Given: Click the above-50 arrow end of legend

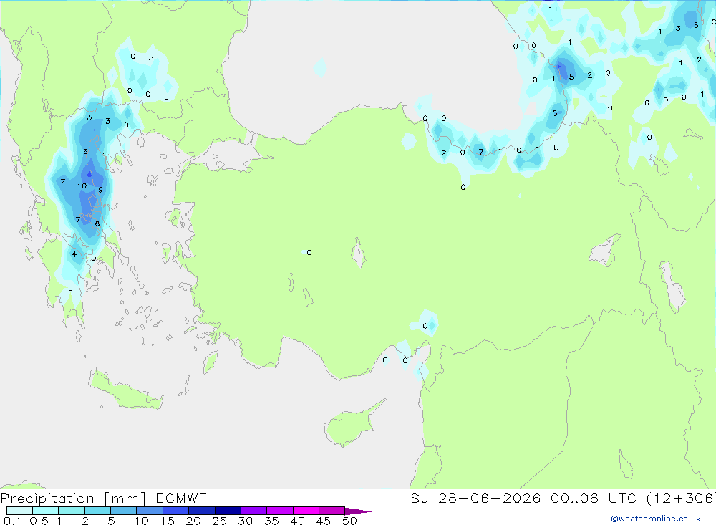Looking at the screenshot, I should (x=357, y=511).
